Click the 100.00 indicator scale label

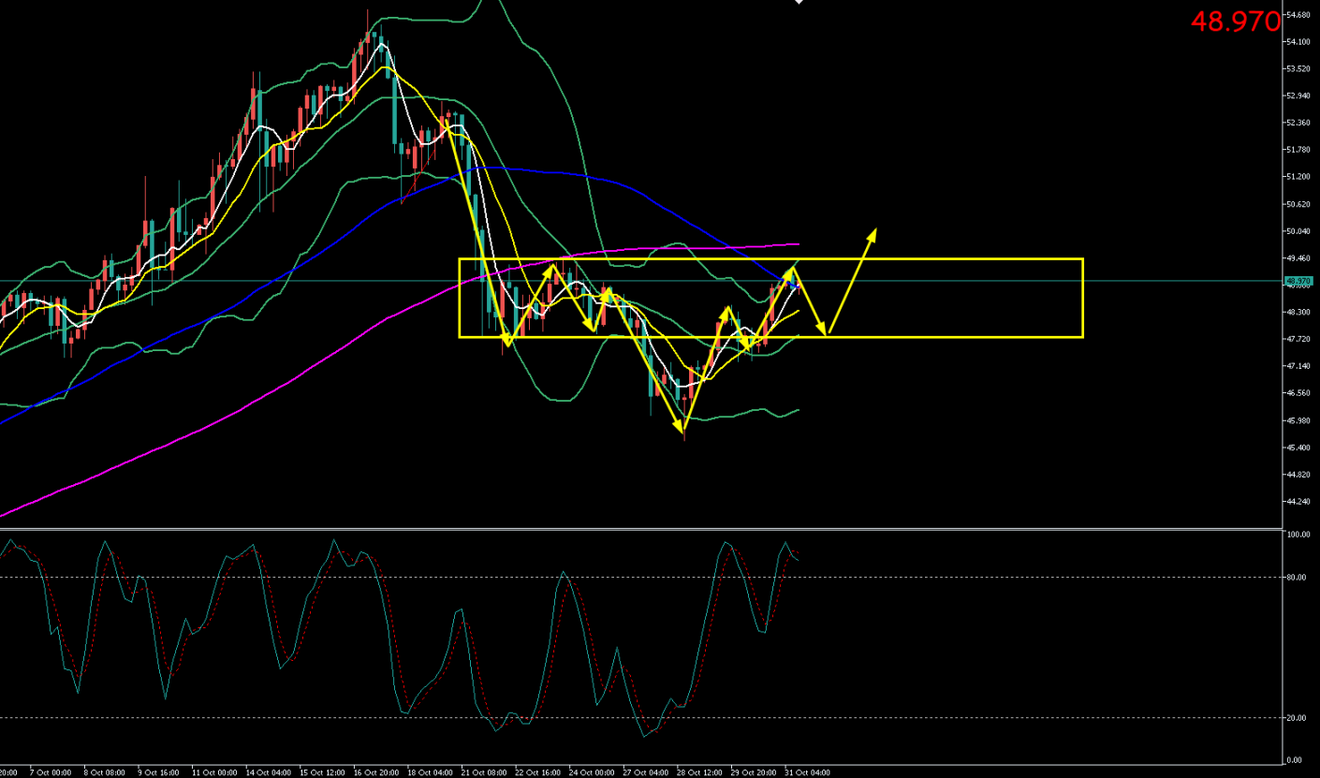pyautogui.click(x=1296, y=536)
